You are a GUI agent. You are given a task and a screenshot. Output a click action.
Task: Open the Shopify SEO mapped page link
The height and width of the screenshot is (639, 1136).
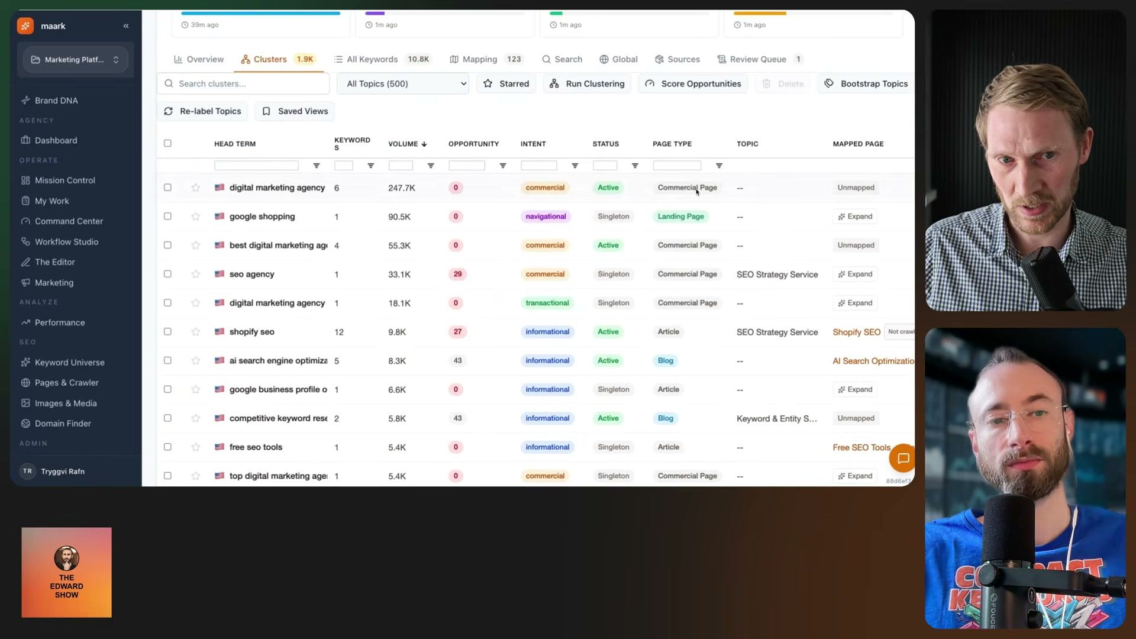click(856, 332)
